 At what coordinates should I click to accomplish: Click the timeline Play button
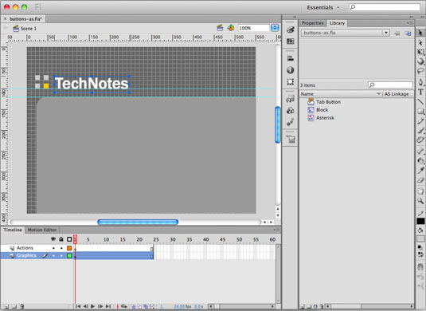pyautogui.click(x=92, y=306)
